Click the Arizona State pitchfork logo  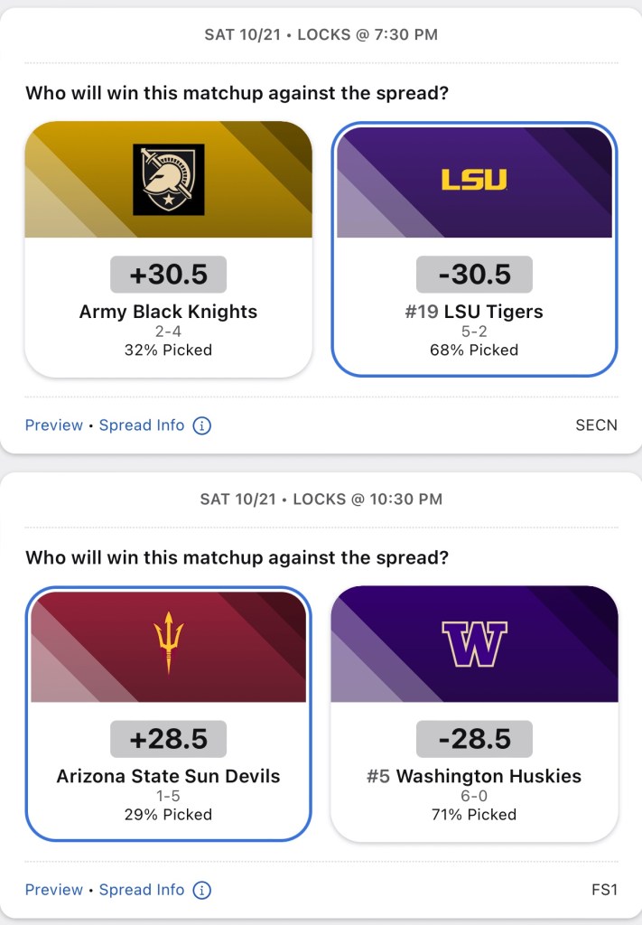coord(169,643)
